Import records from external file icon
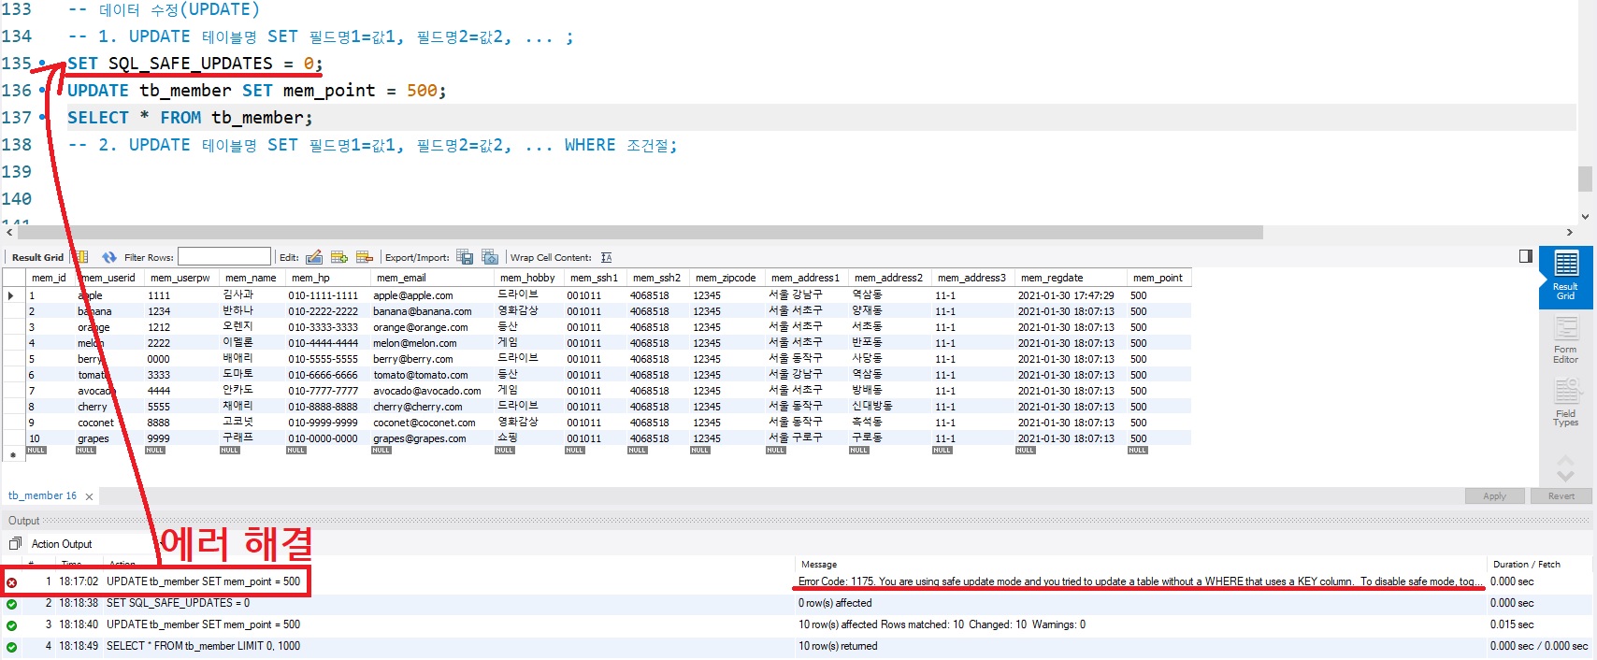 pos(490,257)
